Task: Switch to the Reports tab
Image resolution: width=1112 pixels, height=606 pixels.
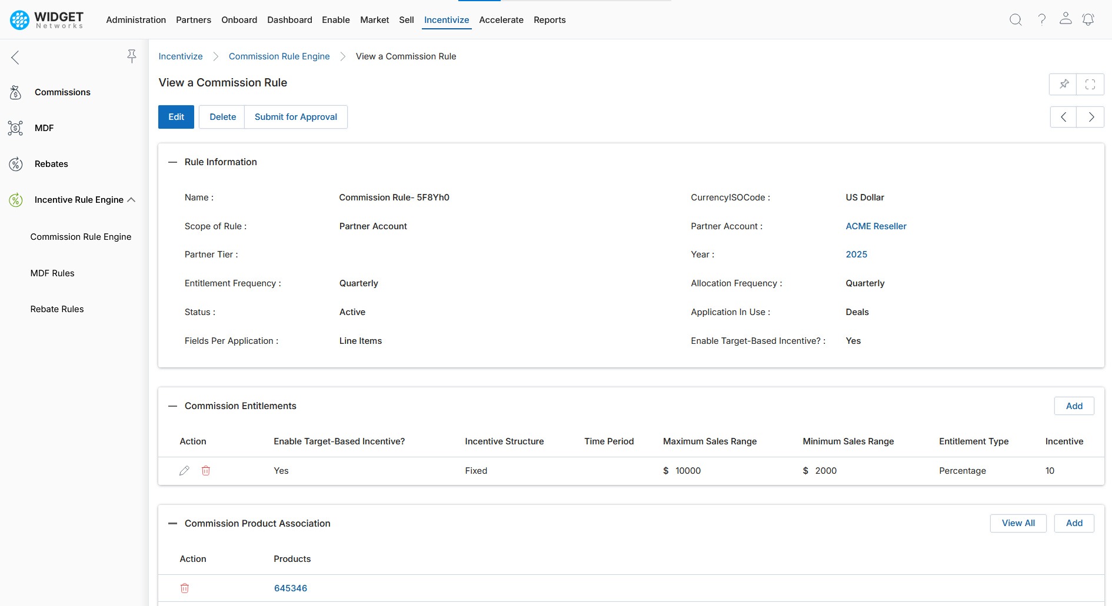Action: [x=550, y=20]
